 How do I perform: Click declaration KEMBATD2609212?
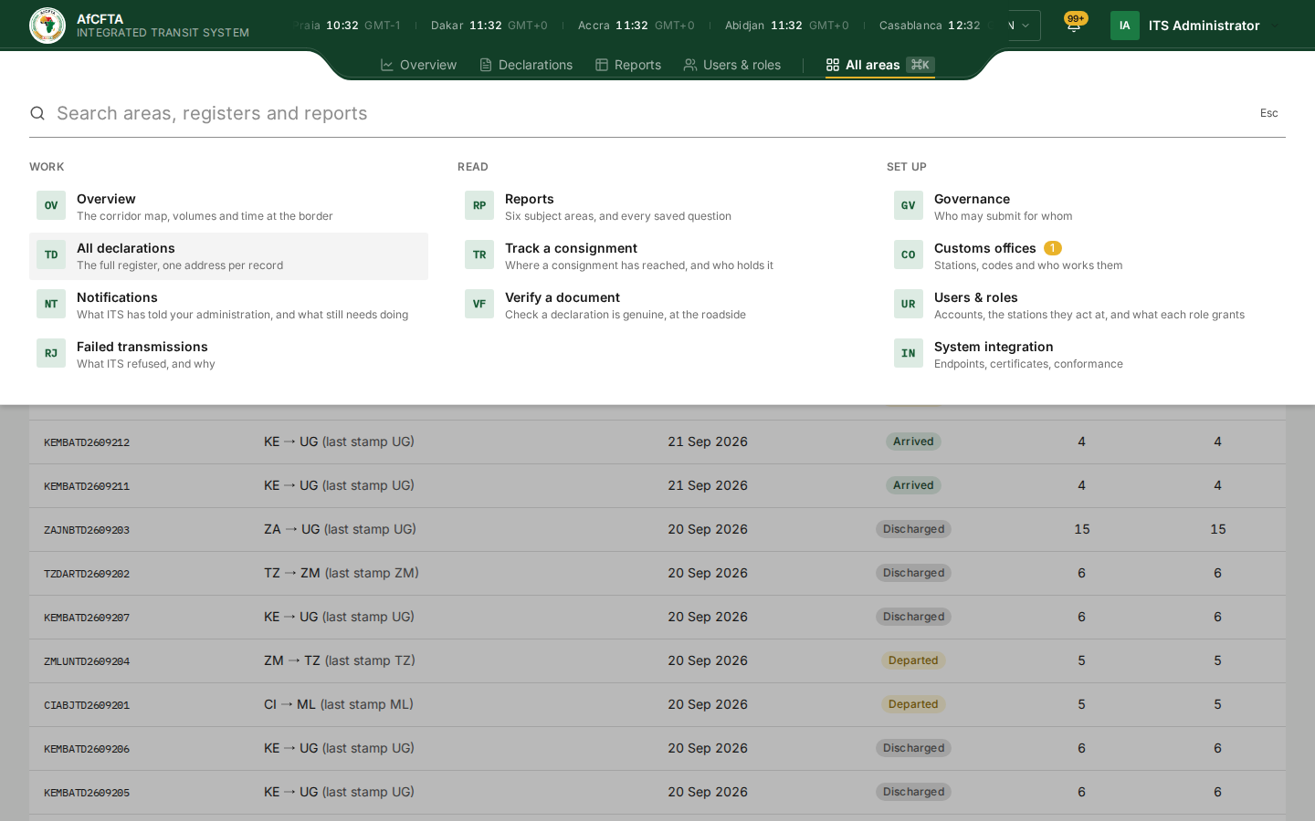click(x=87, y=442)
